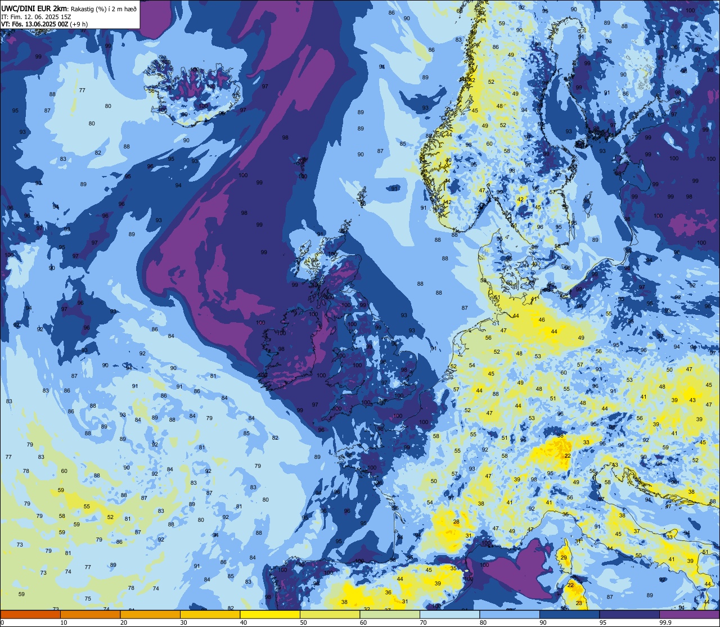This screenshot has width=720, height=627.
Task: Click the 40–50 bright yellow legend swatch
Action: [270, 615]
